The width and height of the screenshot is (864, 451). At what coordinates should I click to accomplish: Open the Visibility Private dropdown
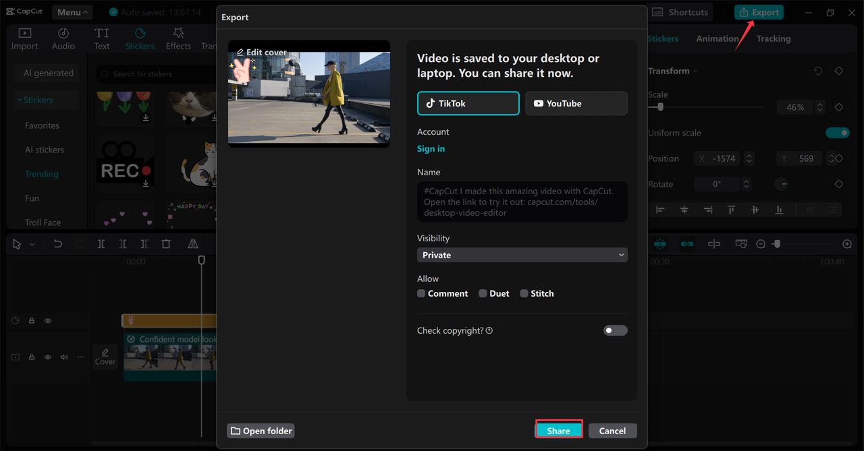click(522, 255)
